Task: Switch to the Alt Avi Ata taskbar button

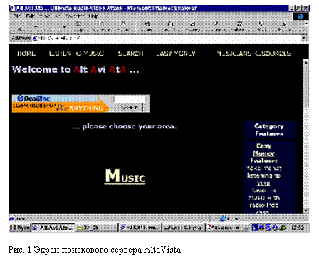Action: point(53,228)
